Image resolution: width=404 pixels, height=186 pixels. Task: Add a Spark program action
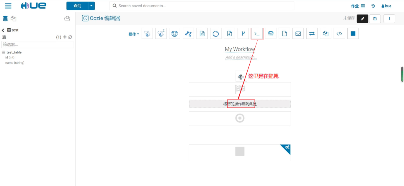coord(188,34)
